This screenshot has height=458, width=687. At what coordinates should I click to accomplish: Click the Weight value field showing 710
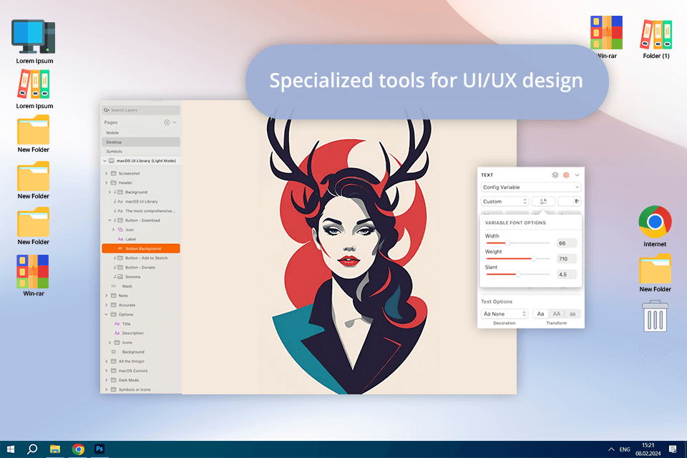point(567,258)
